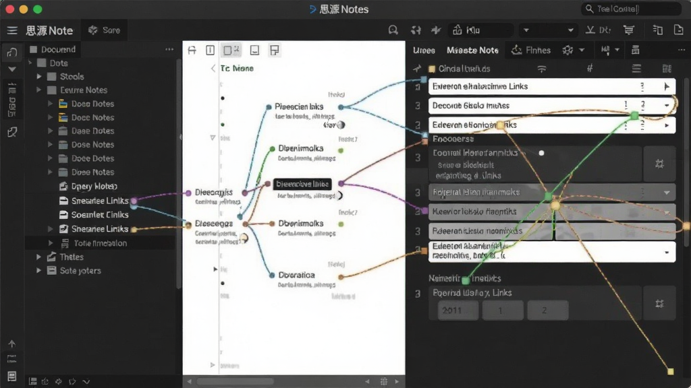Click the button labeled 1

click(503, 310)
